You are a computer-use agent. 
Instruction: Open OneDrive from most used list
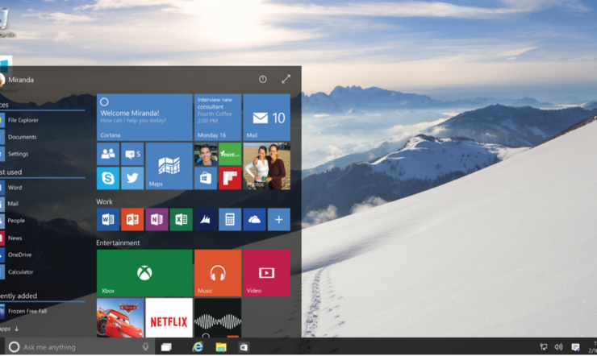click(x=16, y=255)
